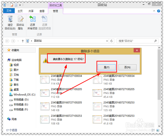
Task: Open the File (文件) menu tab
Action: [x=9, y=11]
